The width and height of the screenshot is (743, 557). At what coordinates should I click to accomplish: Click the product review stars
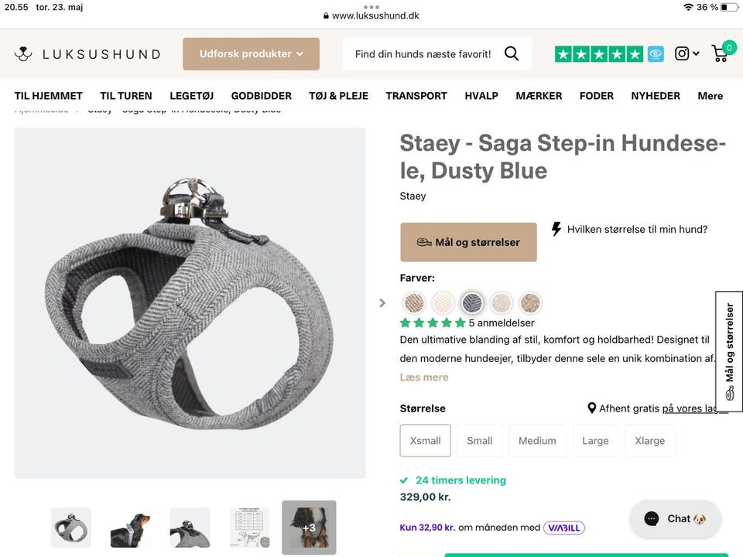[x=433, y=323]
